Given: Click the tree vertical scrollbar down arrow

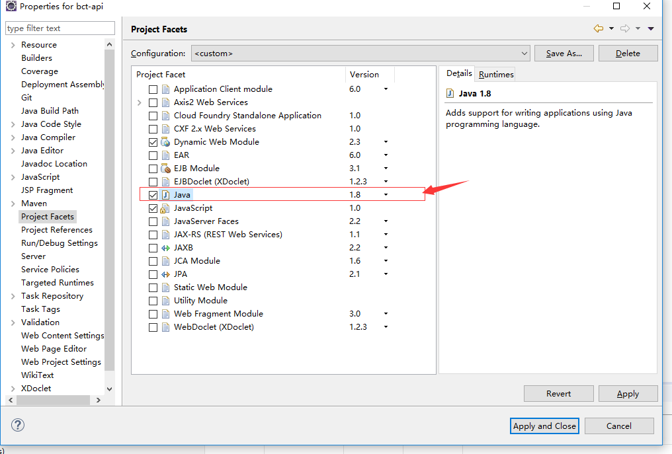Looking at the screenshot, I should [109, 389].
